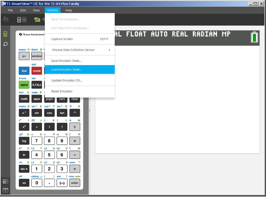Open calculator model dropdown arrow in toolbar
This screenshot has height=197, width=266.
24,20
